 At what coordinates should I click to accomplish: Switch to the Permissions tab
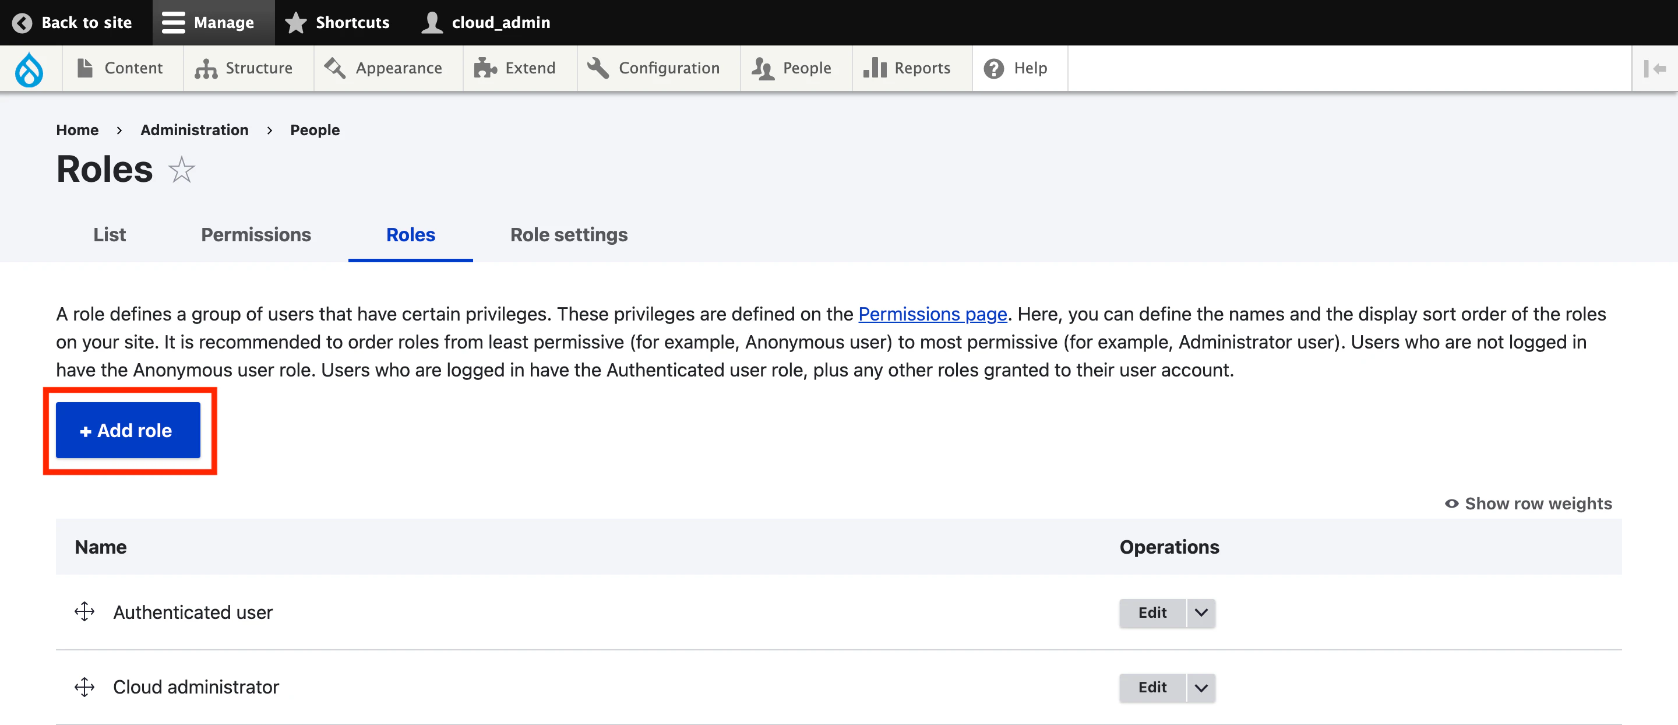point(256,234)
